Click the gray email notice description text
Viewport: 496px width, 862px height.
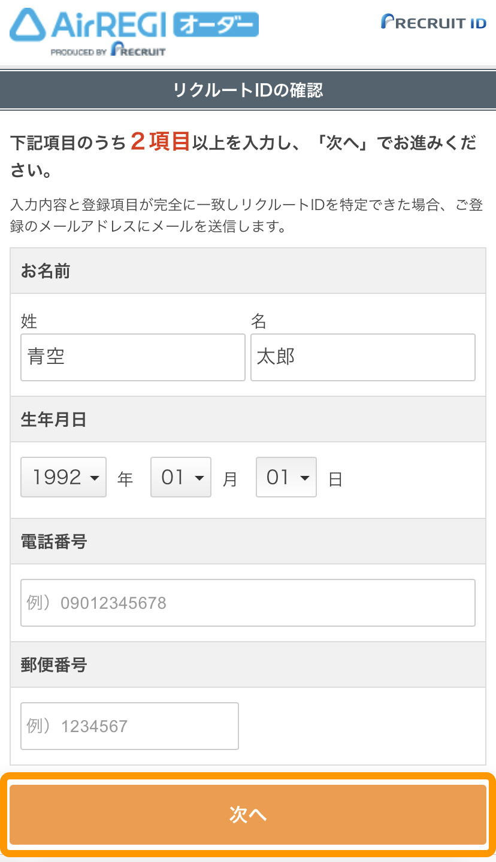tap(247, 216)
